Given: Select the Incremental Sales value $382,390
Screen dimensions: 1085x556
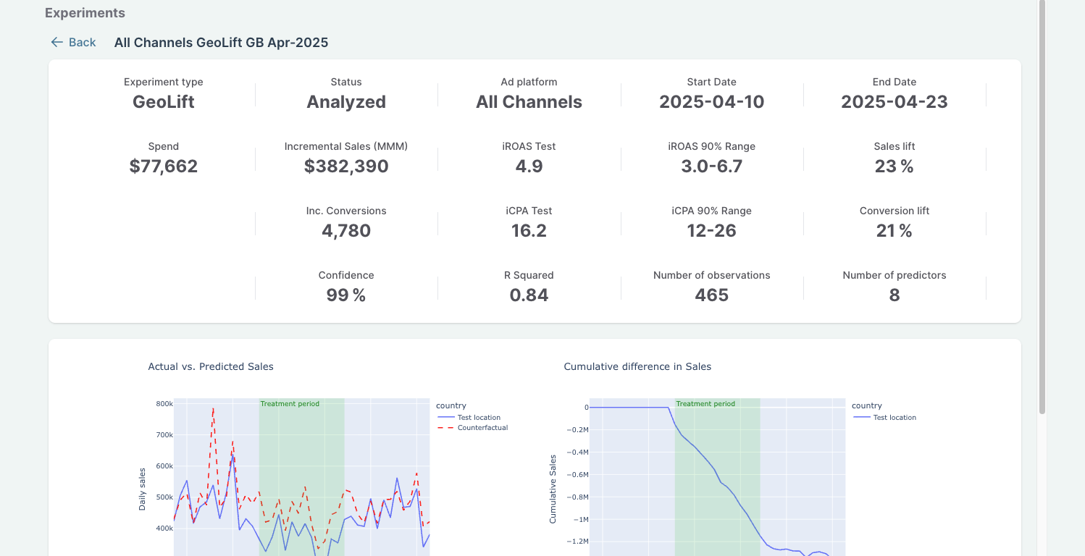Looking at the screenshot, I should 346,167.
